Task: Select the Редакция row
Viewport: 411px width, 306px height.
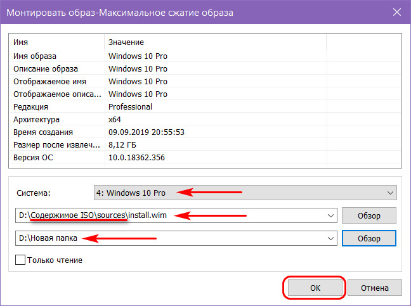Action: pyautogui.click(x=205, y=107)
